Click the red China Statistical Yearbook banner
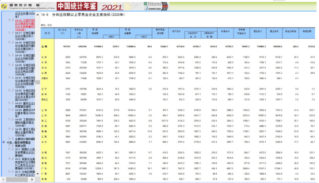Viewport: 319px width, 183px height. 77,6
